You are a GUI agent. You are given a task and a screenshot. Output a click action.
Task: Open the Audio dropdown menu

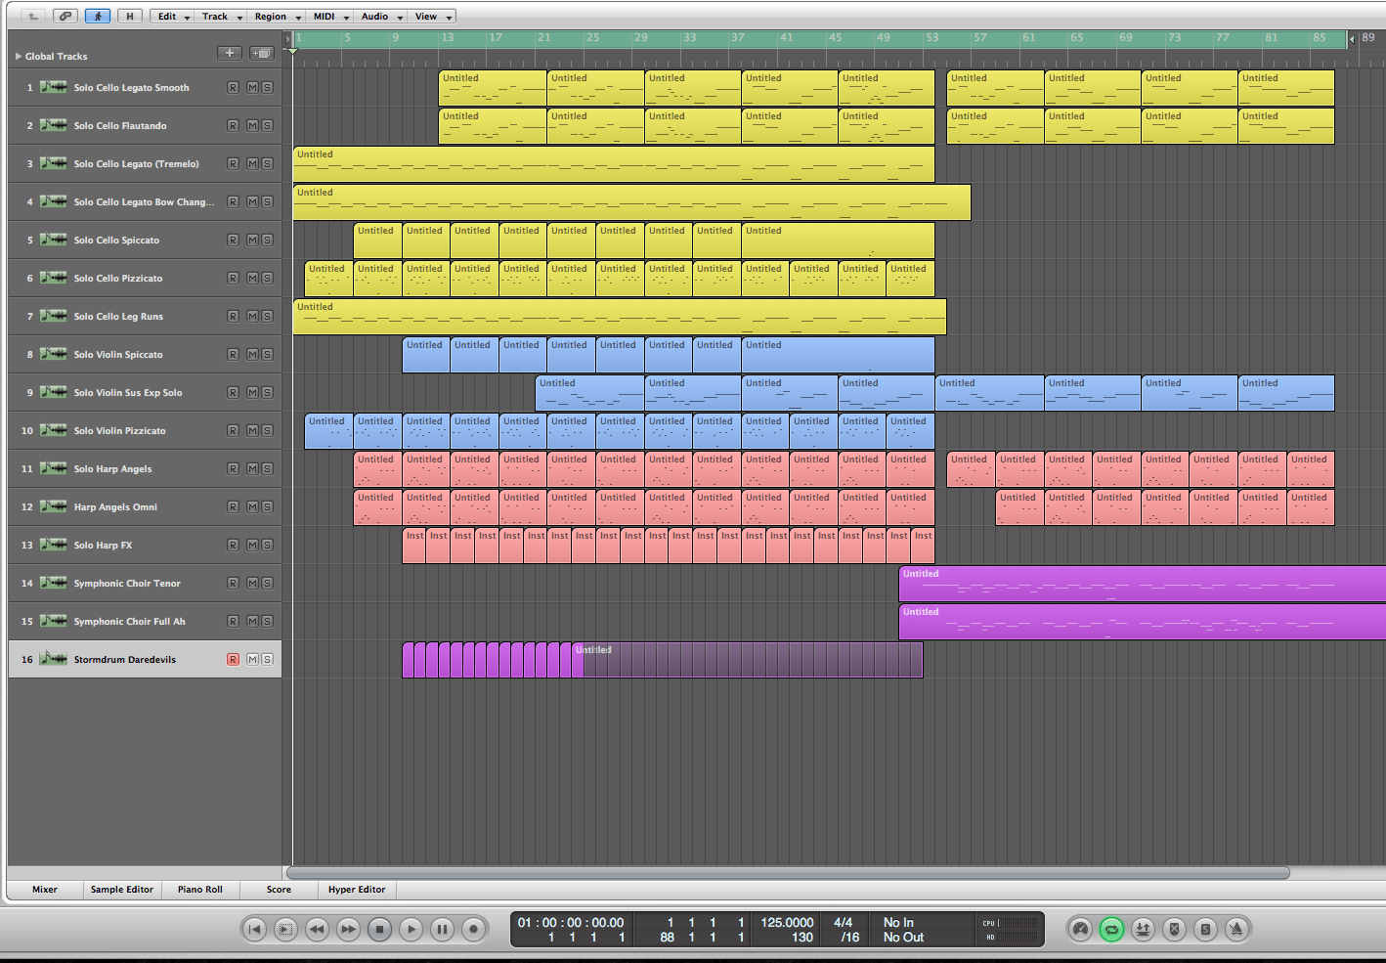380,16
